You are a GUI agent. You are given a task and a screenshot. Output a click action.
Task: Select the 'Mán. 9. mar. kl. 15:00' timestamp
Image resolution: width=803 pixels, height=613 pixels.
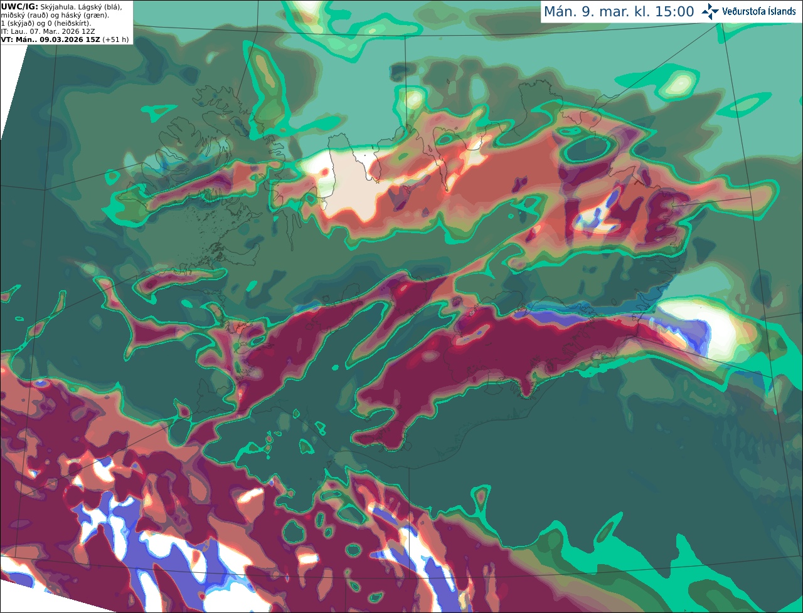coord(619,12)
